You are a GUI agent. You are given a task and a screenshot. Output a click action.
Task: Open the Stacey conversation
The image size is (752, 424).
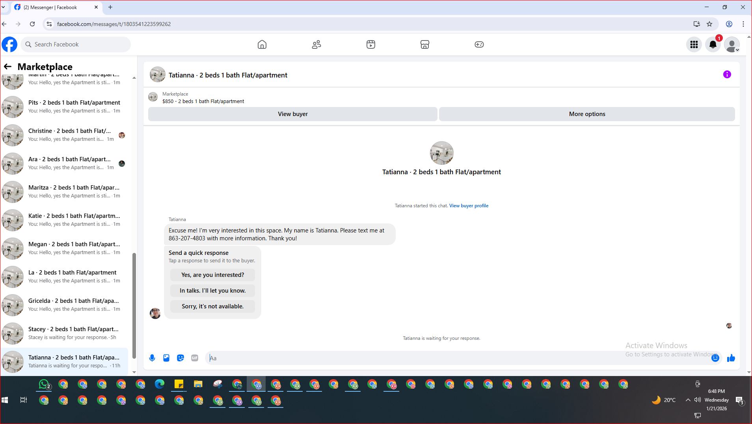pos(64,333)
